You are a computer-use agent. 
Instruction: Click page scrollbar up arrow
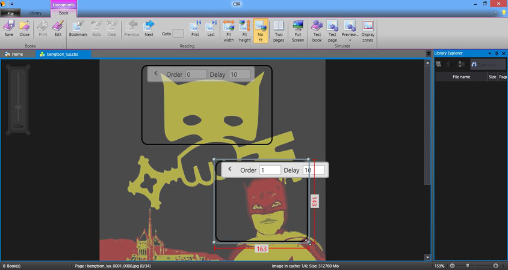point(427,63)
